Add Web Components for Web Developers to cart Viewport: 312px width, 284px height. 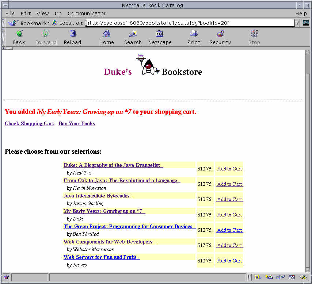pos(229,245)
